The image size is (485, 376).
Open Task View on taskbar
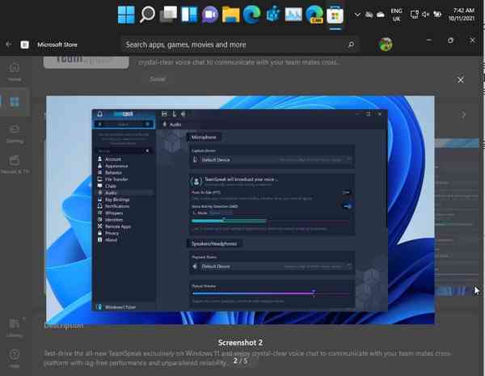tap(168, 15)
